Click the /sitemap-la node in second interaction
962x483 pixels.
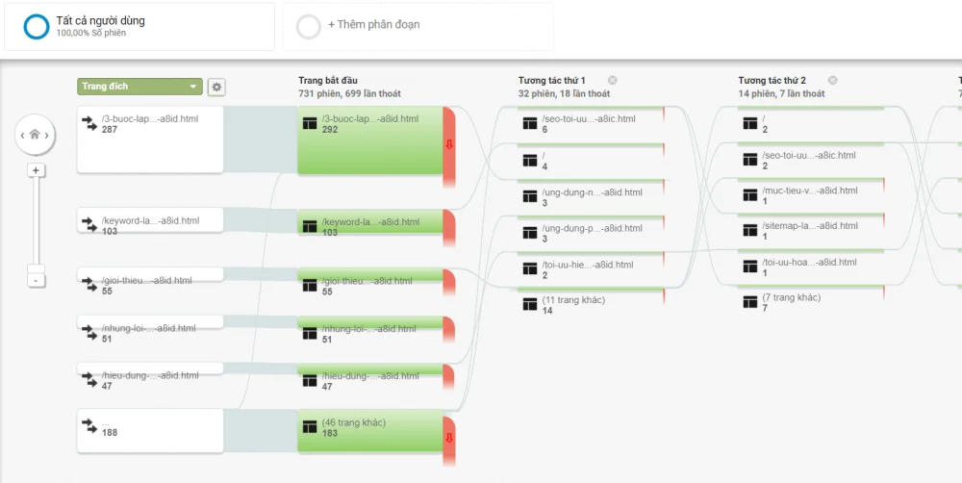coord(810,231)
